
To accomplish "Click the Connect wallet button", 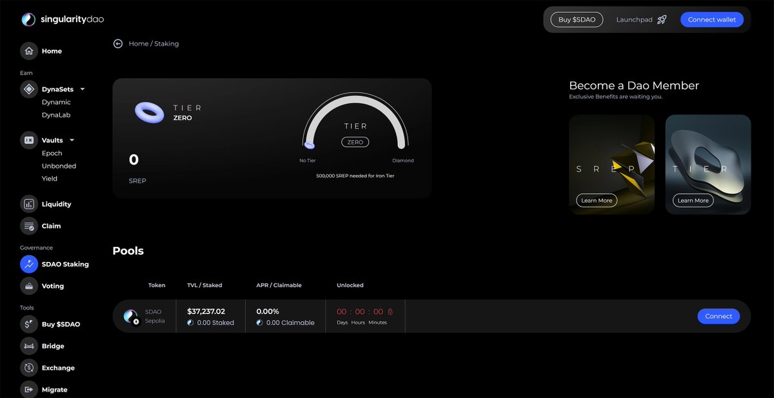I will pos(712,20).
